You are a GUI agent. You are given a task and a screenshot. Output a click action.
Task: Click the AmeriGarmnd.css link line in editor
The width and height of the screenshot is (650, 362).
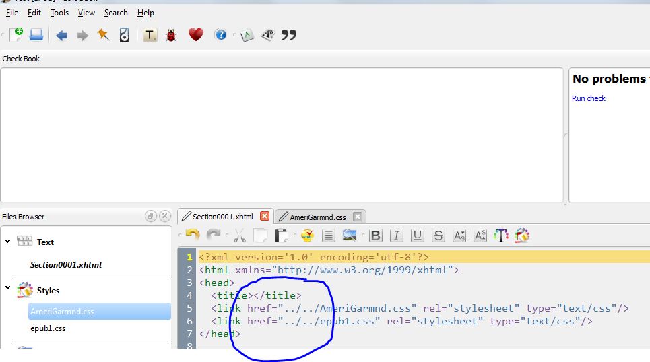tap(420, 309)
